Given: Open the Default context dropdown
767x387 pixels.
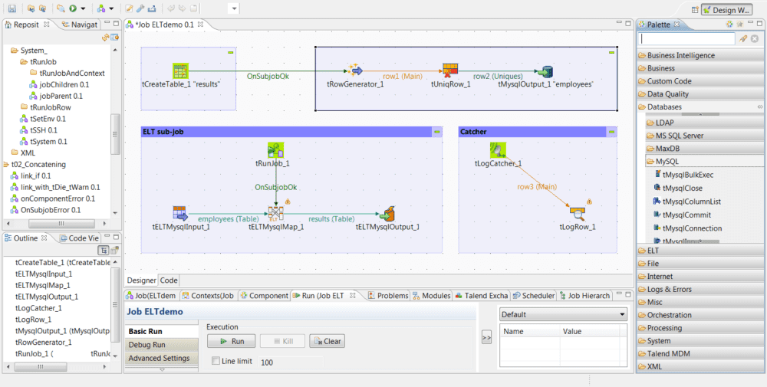Looking at the screenshot, I should 563,314.
